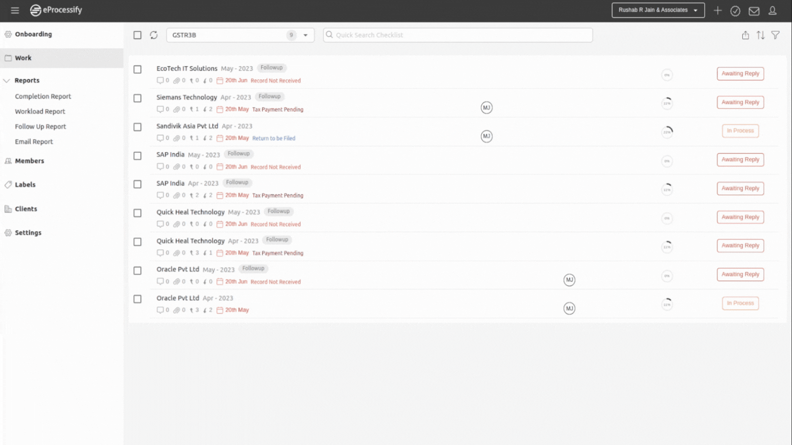This screenshot has height=445, width=792.
Task: Open Workload Report
Action: (x=40, y=111)
